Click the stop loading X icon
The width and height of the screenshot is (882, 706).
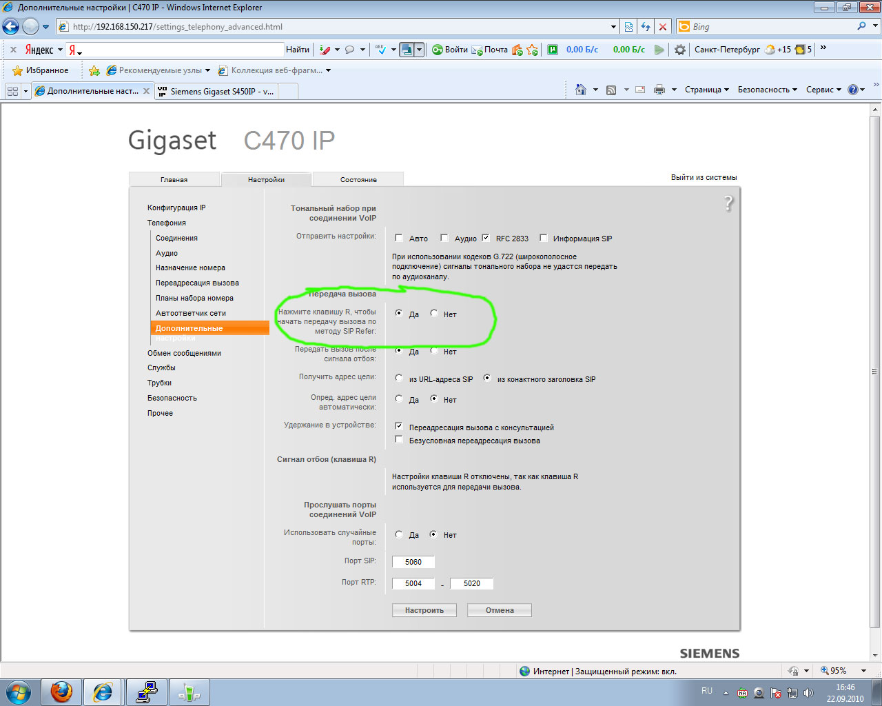pos(662,27)
